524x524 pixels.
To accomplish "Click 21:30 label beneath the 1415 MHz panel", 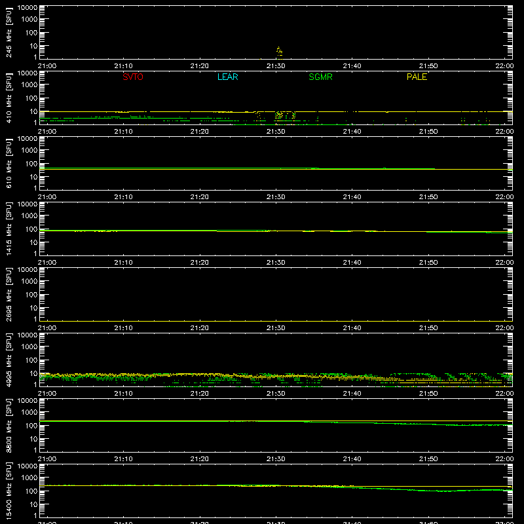I will pos(276,263).
